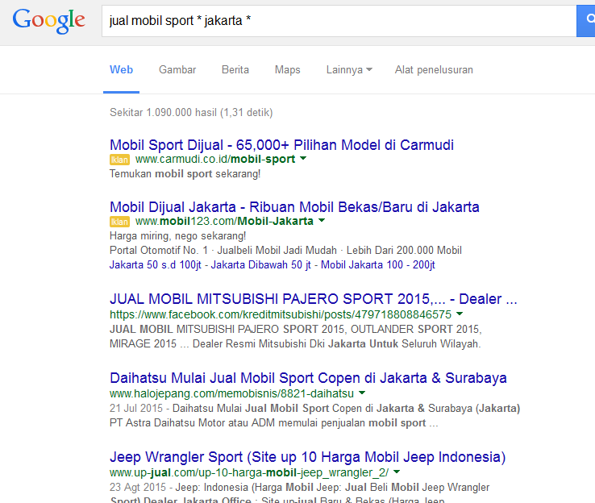Click the www.mobil123.com/Mobil-Jakarta URL text
The height and width of the screenshot is (503, 595).
224,221
